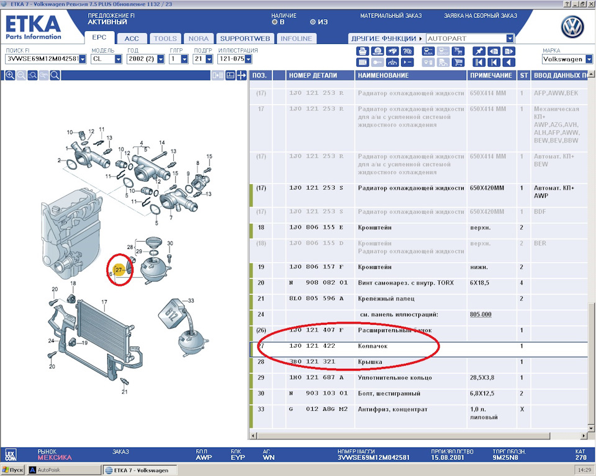
Task: Open the ?@ help inquiry icon
Action: (x=407, y=51)
